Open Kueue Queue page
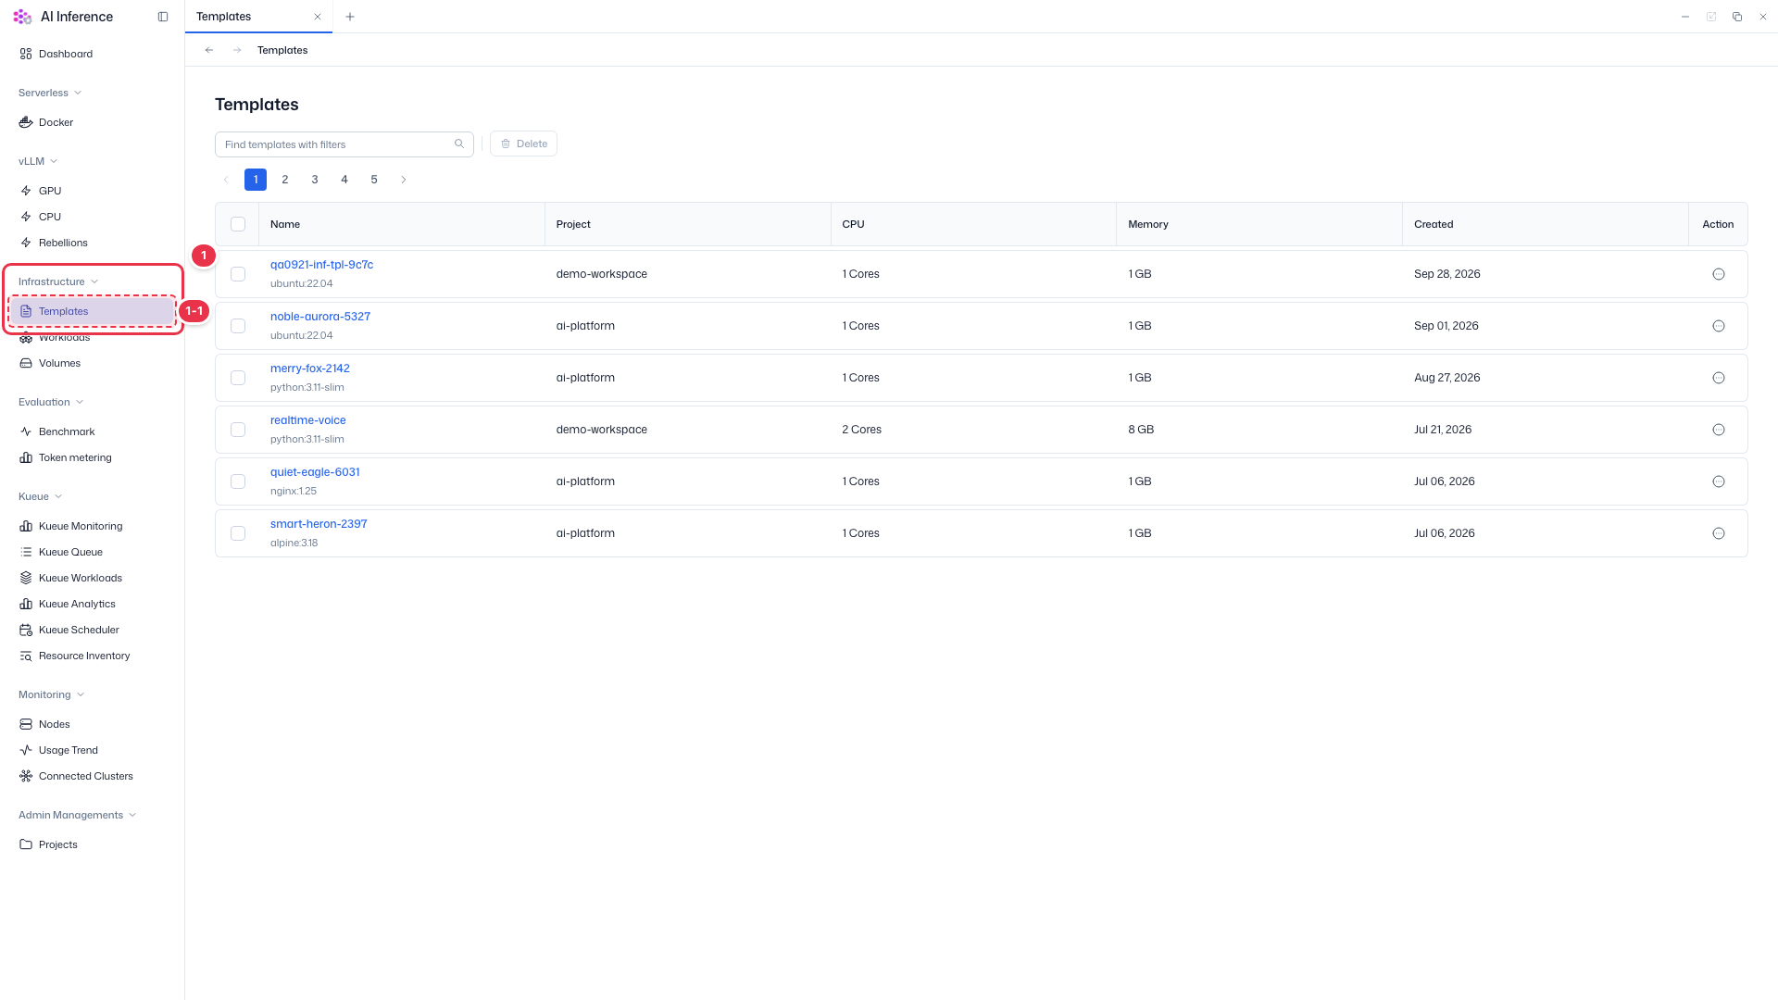The height and width of the screenshot is (1000, 1778). click(70, 552)
